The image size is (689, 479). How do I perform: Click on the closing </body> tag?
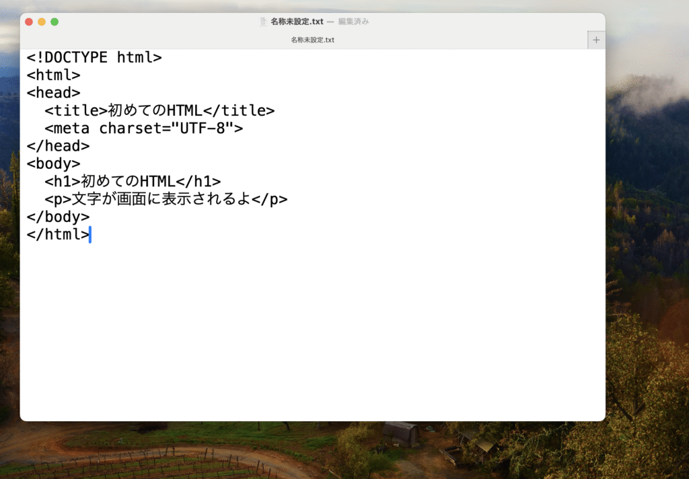coord(58,217)
